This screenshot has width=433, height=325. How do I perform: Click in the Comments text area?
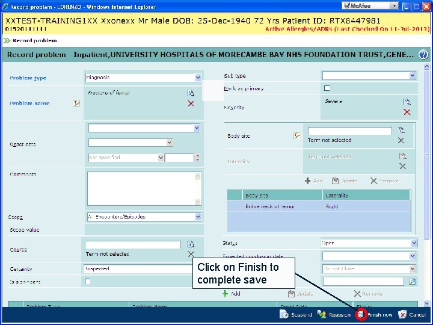click(141, 189)
